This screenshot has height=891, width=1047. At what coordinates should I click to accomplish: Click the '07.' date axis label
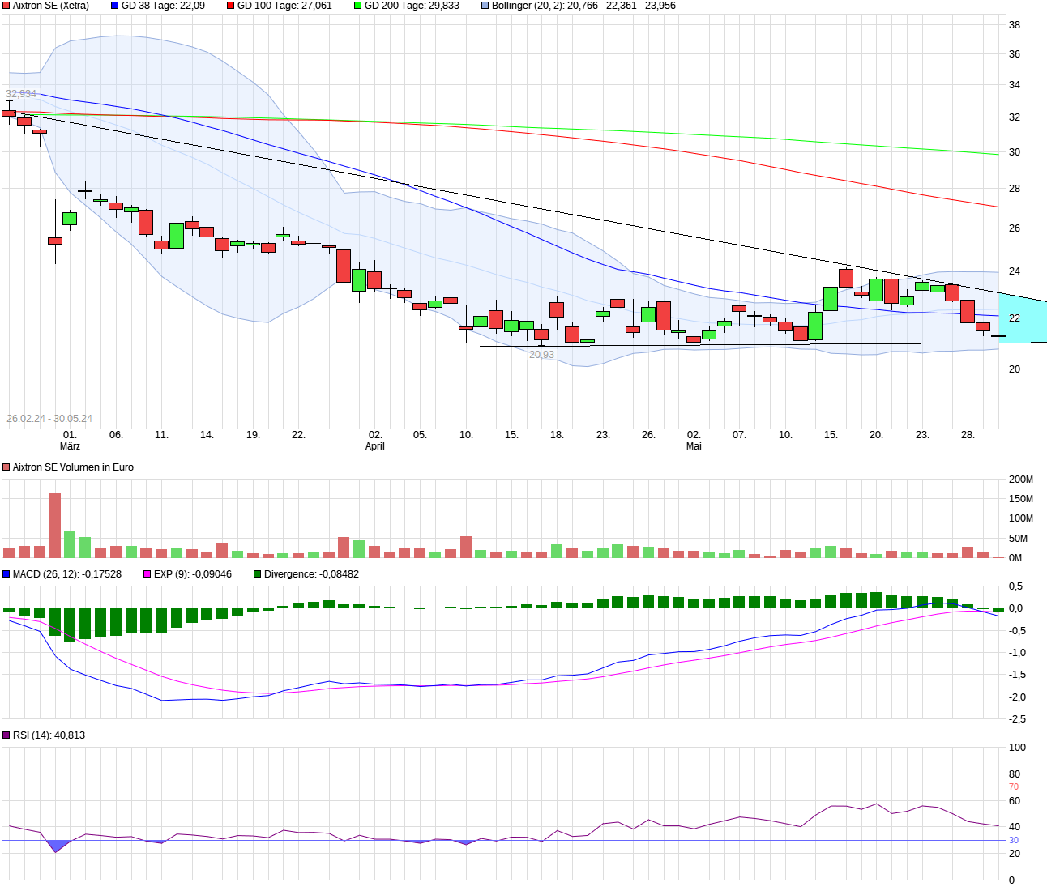(739, 435)
